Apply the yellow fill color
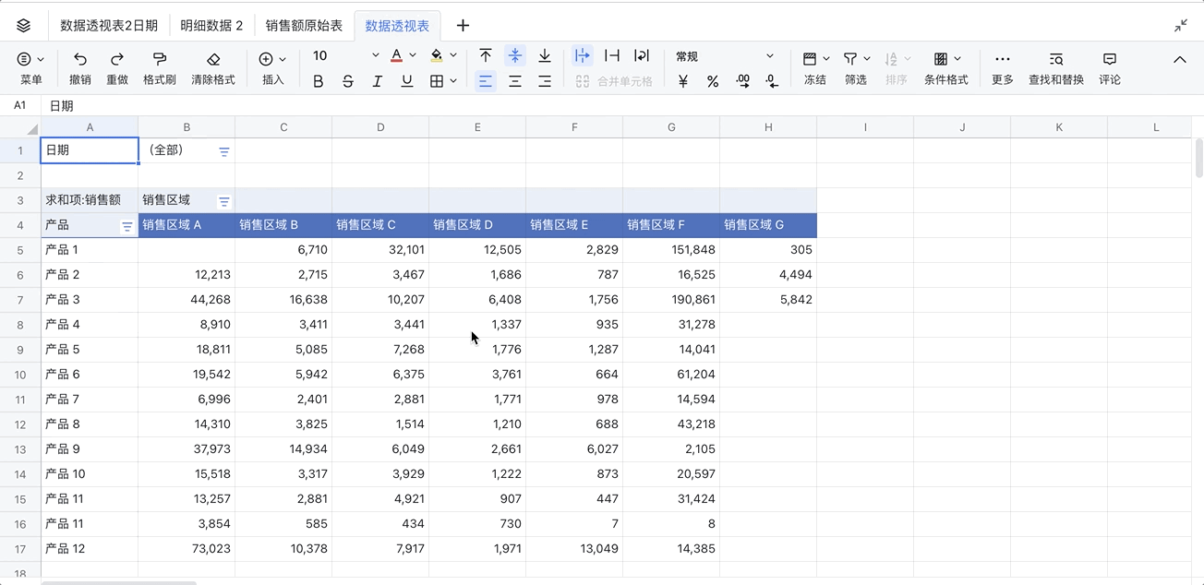Image resolution: width=1204 pixels, height=585 pixels. [x=437, y=56]
